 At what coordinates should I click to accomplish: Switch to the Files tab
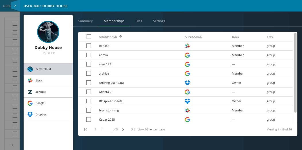(x=139, y=21)
